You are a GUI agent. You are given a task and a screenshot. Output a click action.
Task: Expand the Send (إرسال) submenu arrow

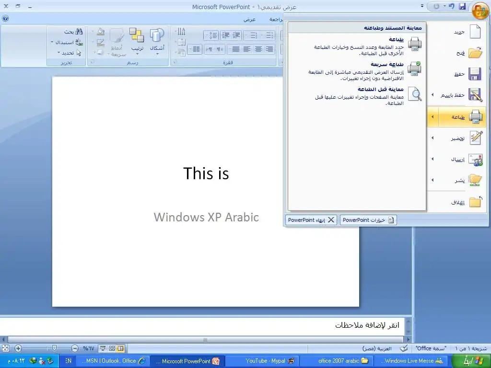tap(433, 159)
